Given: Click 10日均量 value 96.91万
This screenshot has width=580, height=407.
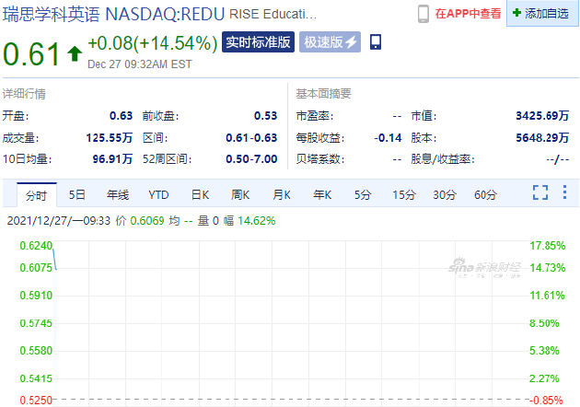Looking at the screenshot, I should click(x=112, y=159).
